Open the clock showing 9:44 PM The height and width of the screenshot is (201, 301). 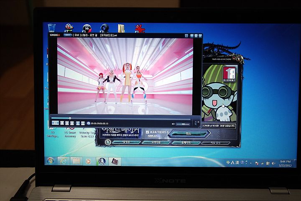point(285,163)
